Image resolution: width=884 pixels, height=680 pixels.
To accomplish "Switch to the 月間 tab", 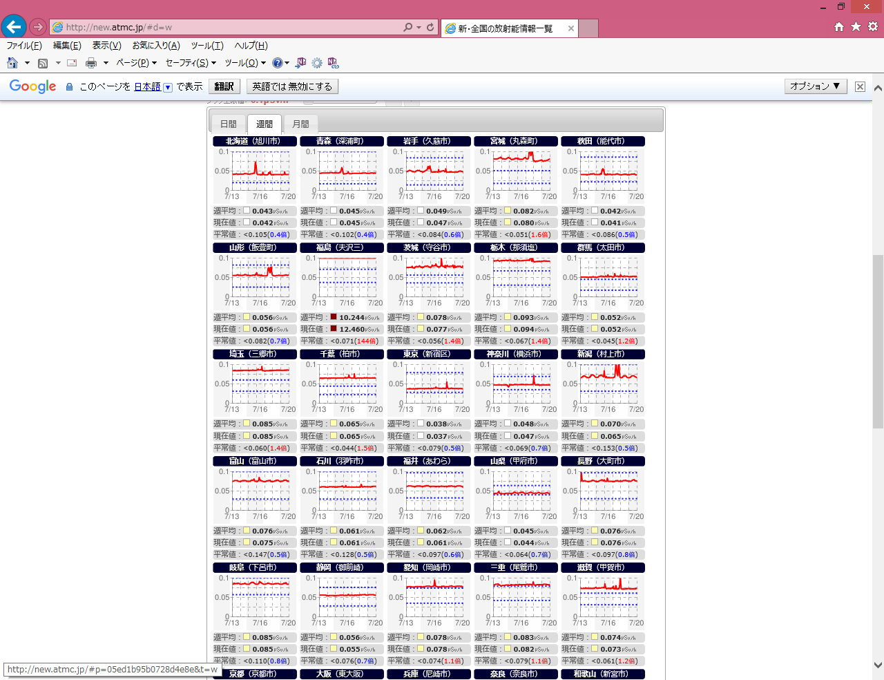I will click(300, 124).
